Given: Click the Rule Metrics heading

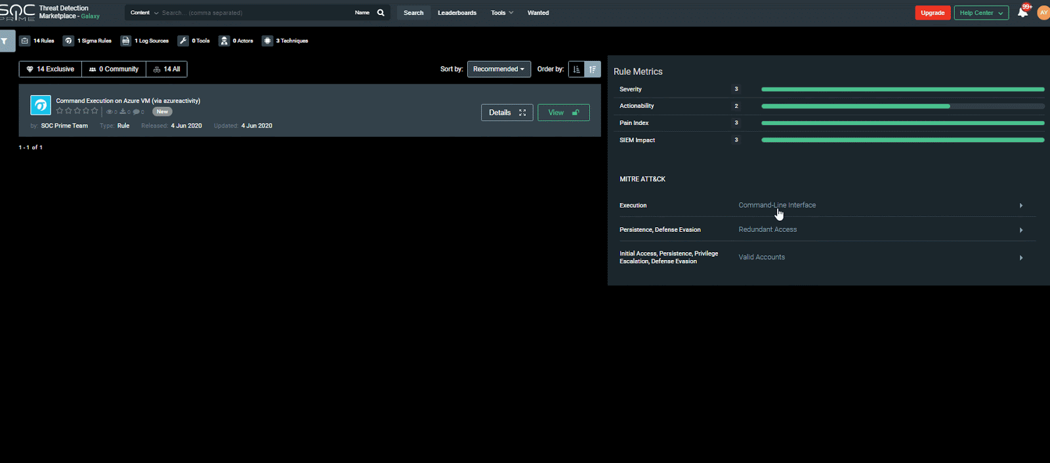Looking at the screenshot, I should (638, 71).
